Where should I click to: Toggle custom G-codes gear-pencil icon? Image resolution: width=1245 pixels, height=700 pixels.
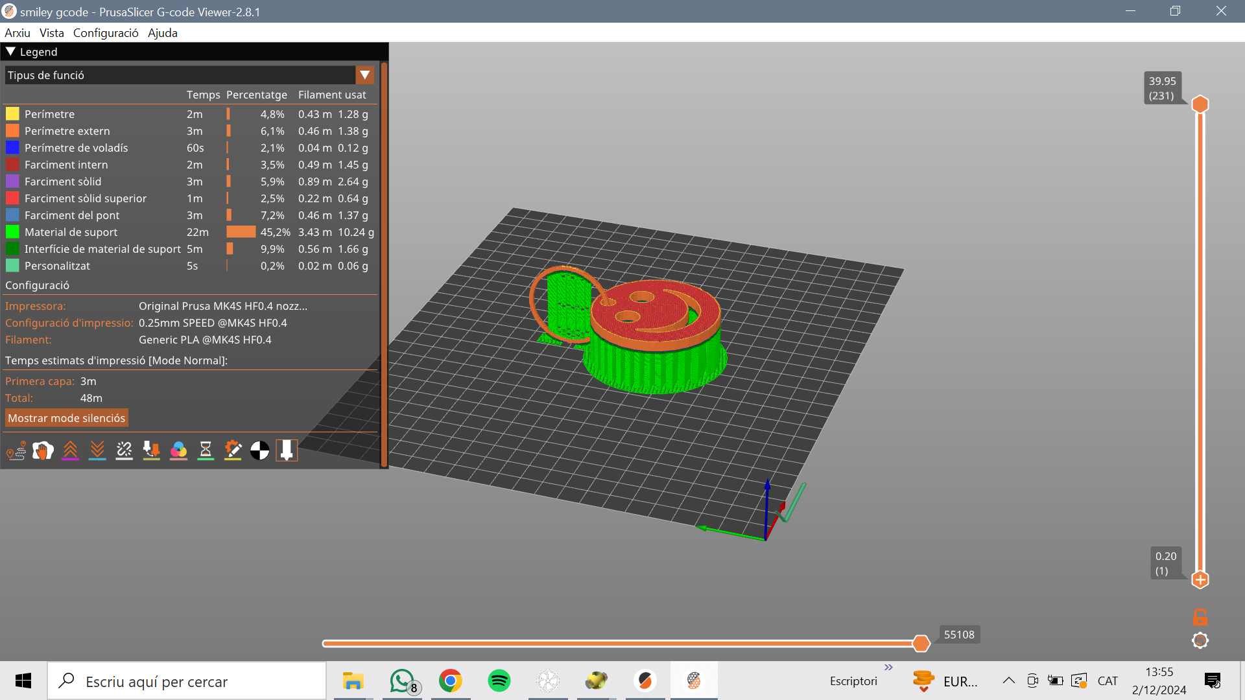(233, 450)
